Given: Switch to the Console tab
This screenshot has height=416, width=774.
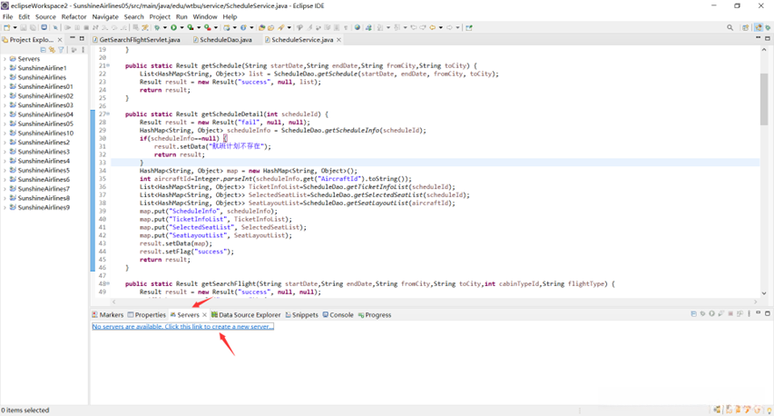Looking at the screenshot, I should coord(338,314).
